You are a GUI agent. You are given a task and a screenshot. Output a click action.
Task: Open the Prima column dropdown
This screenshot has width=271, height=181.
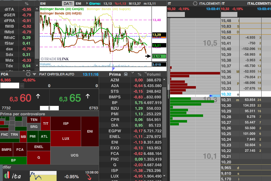click(126, 74)
